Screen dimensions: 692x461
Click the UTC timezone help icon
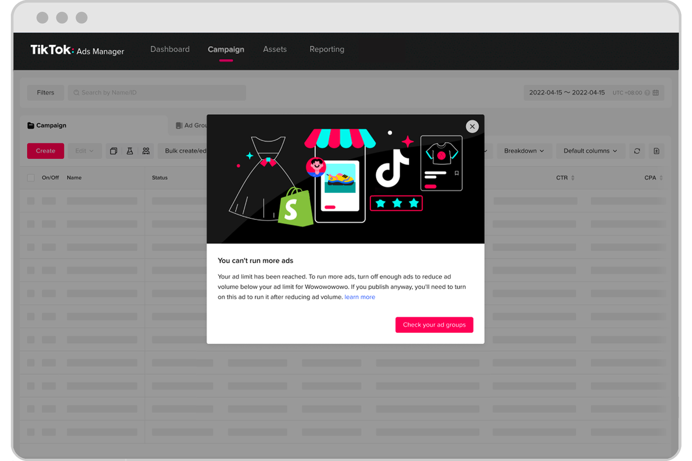tap(647, 93)
